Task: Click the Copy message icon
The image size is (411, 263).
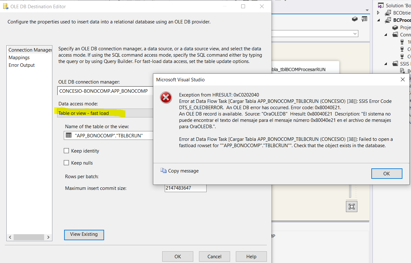Action: [163, 171]
